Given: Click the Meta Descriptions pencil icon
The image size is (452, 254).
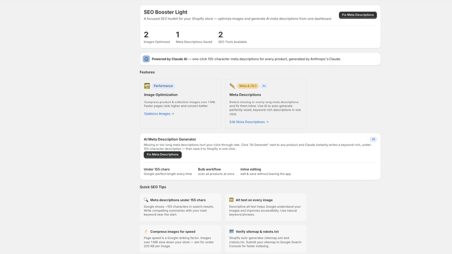Looking at the screenshot, I should [x=232, y=86].
